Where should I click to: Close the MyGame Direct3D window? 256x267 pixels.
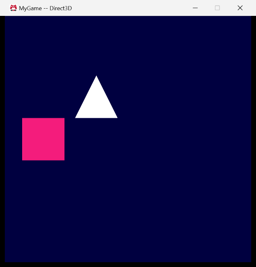(x=240, y=8)
